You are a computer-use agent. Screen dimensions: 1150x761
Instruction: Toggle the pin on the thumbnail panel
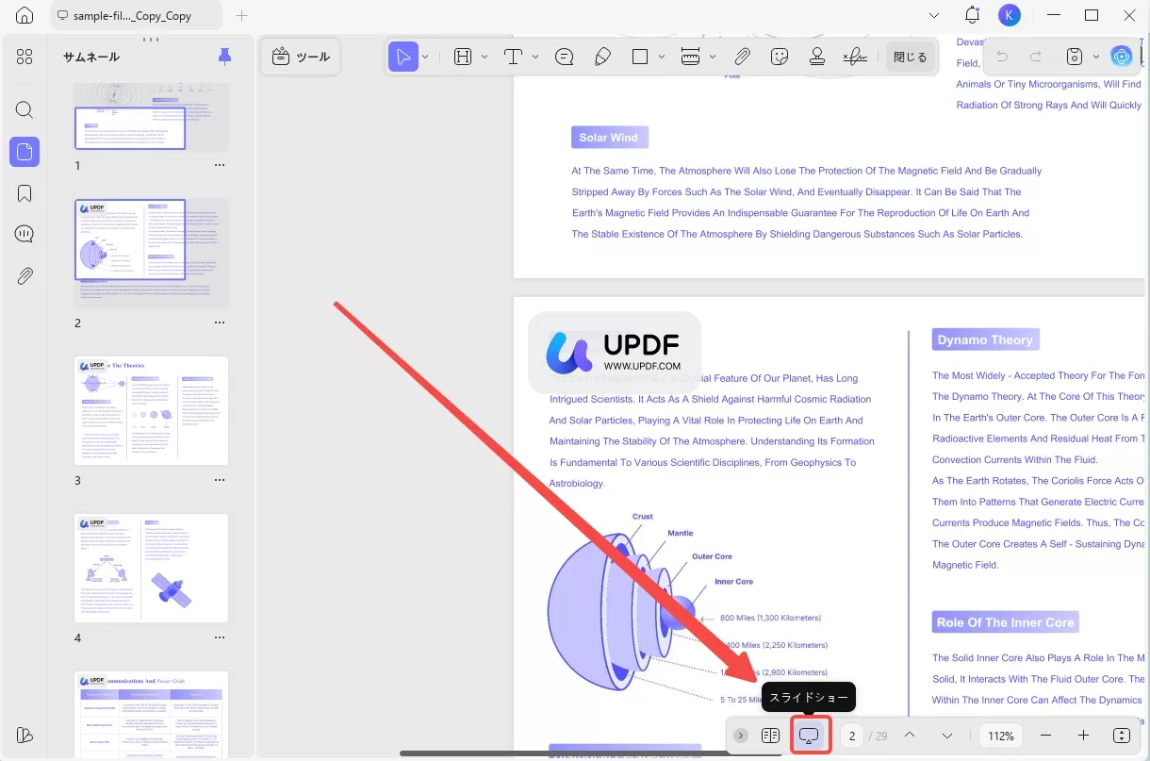coord(224,57)
